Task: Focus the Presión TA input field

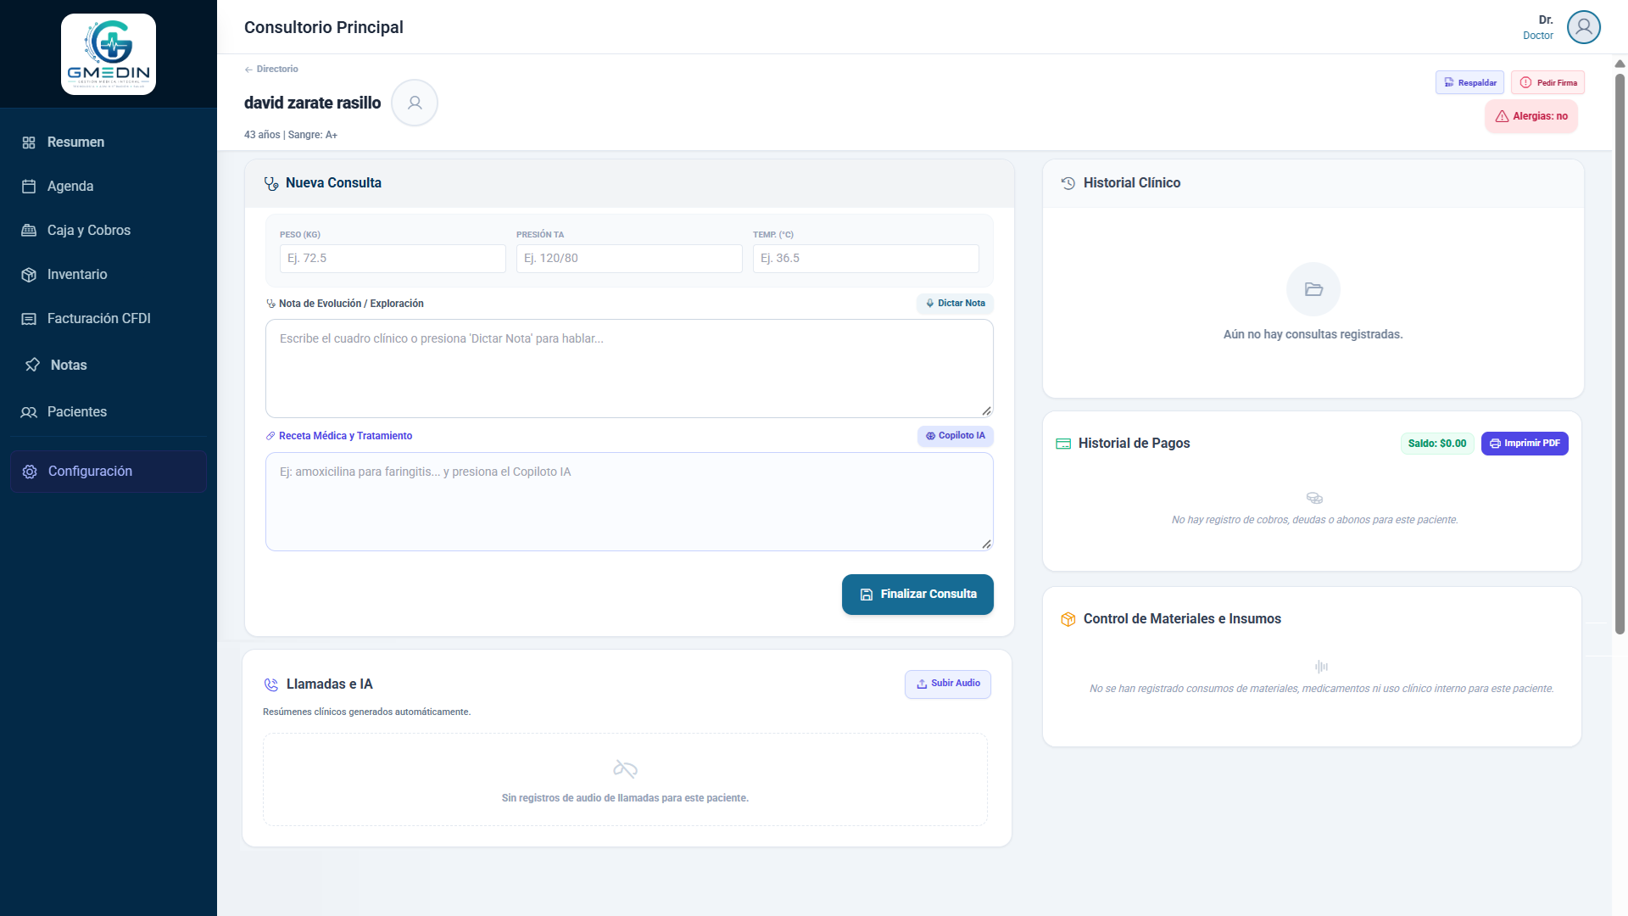Action: (629, 259)
